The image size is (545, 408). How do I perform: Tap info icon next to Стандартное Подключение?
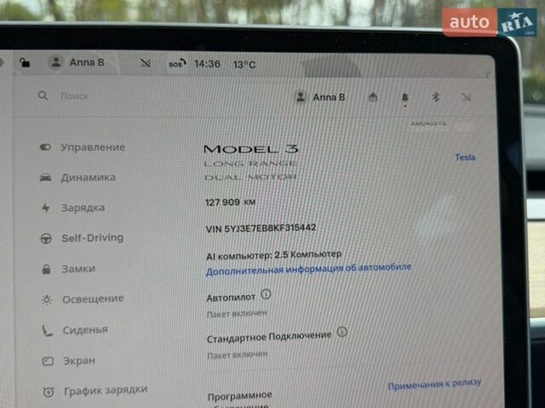tap(342, 332)
